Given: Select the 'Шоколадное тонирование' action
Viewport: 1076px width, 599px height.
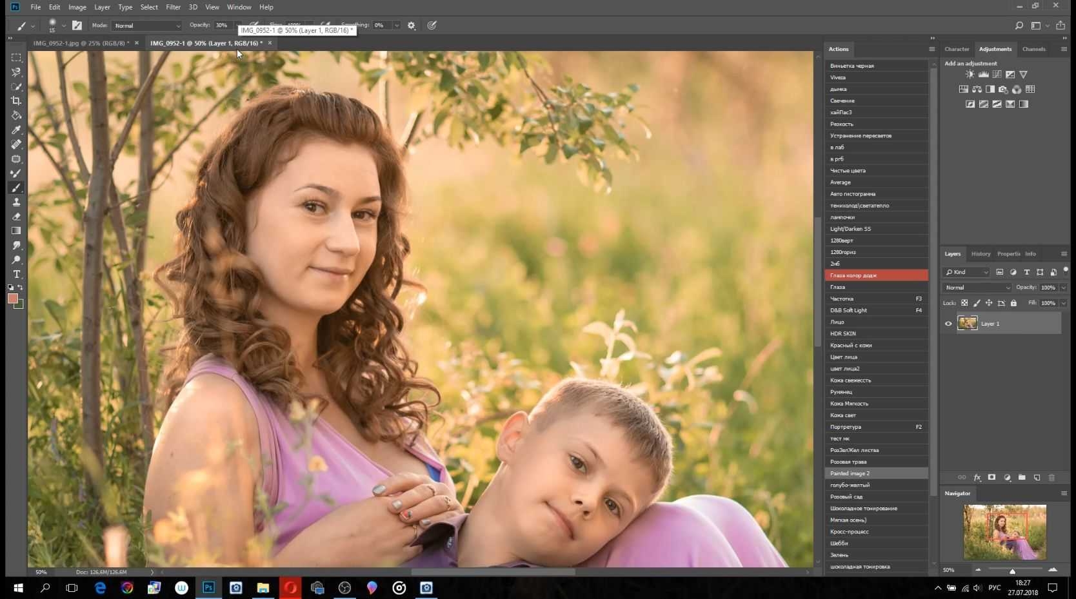Looking at the screenshot, I should pyautogui.click(x=876, y=508).
